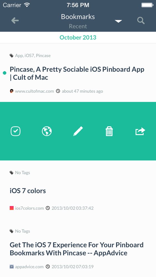Open Pincase Cult of Mac bookmark title
The height and width of the screenshot is (277, 156).
point(77,73)
